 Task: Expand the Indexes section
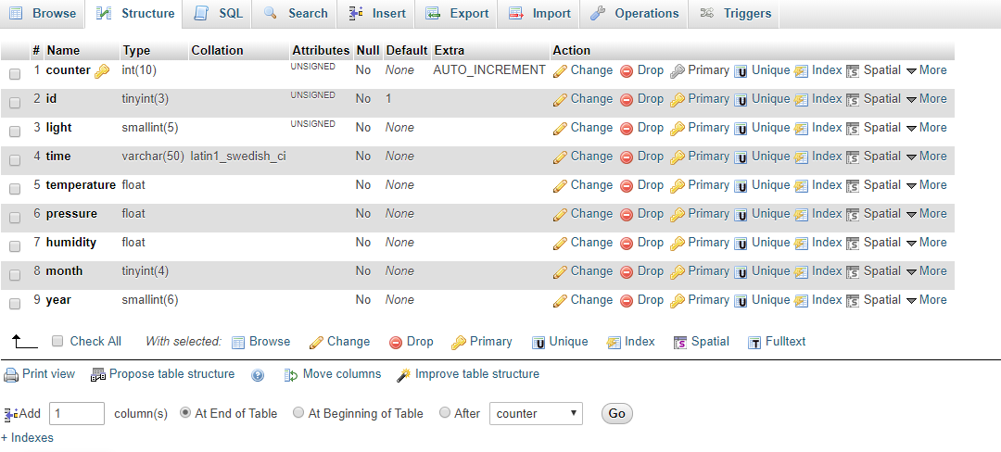click(x=28, y=437)
